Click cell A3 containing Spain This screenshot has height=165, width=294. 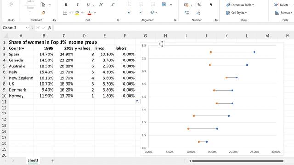(x=21, y=54)
